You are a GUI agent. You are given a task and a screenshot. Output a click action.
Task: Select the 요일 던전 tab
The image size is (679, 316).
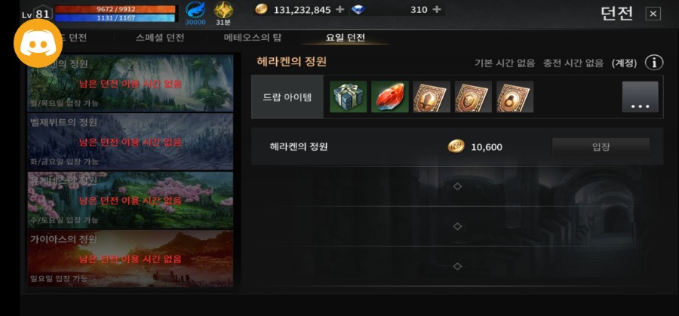[x=345, y=38]
